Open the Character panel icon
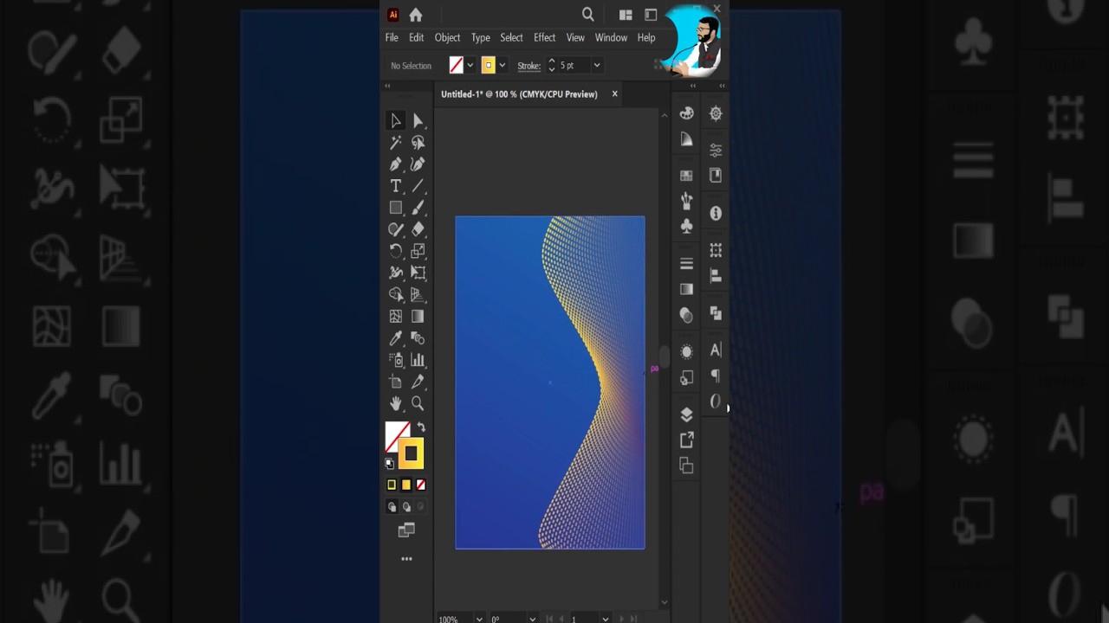This screenshot has height=623, width=1109. [x=716, y=350]
